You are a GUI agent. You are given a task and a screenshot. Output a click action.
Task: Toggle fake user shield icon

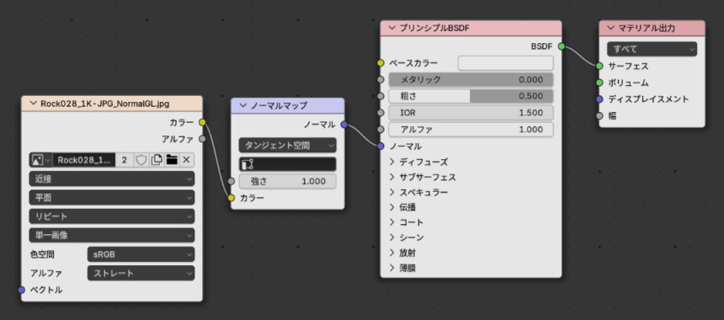pos(141,160)
